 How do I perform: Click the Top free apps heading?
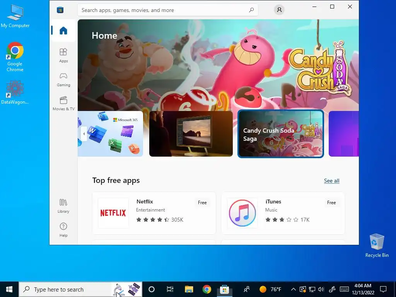coord(116,181)
